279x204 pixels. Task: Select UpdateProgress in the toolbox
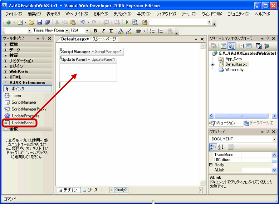[x=28, y=116]
